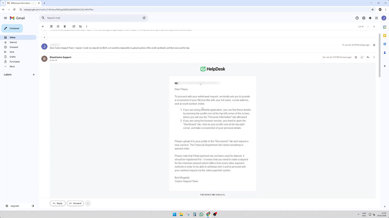Screen dimensions: 389x218
Task: Open the Gemini sparkle assistant
Action: 370,18
